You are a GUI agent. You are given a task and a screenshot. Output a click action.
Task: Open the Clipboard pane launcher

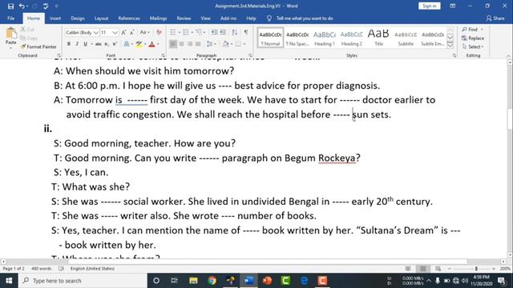(59, 55)
